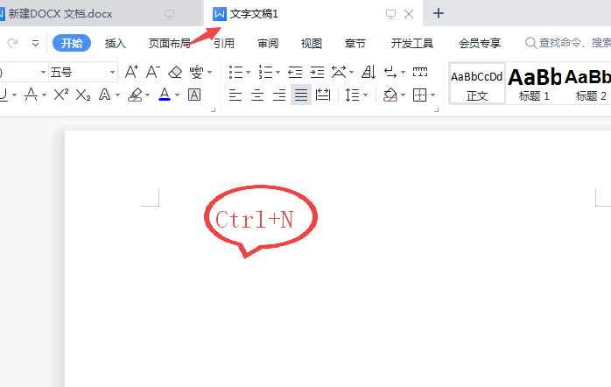Image resolution: width=611 pixels, height=387 pixels.
Task: Show or hide paragraph marks
Action: point(390,72)
